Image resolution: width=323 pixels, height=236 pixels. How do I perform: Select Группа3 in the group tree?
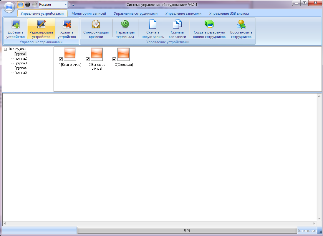(x=20, y=63)
